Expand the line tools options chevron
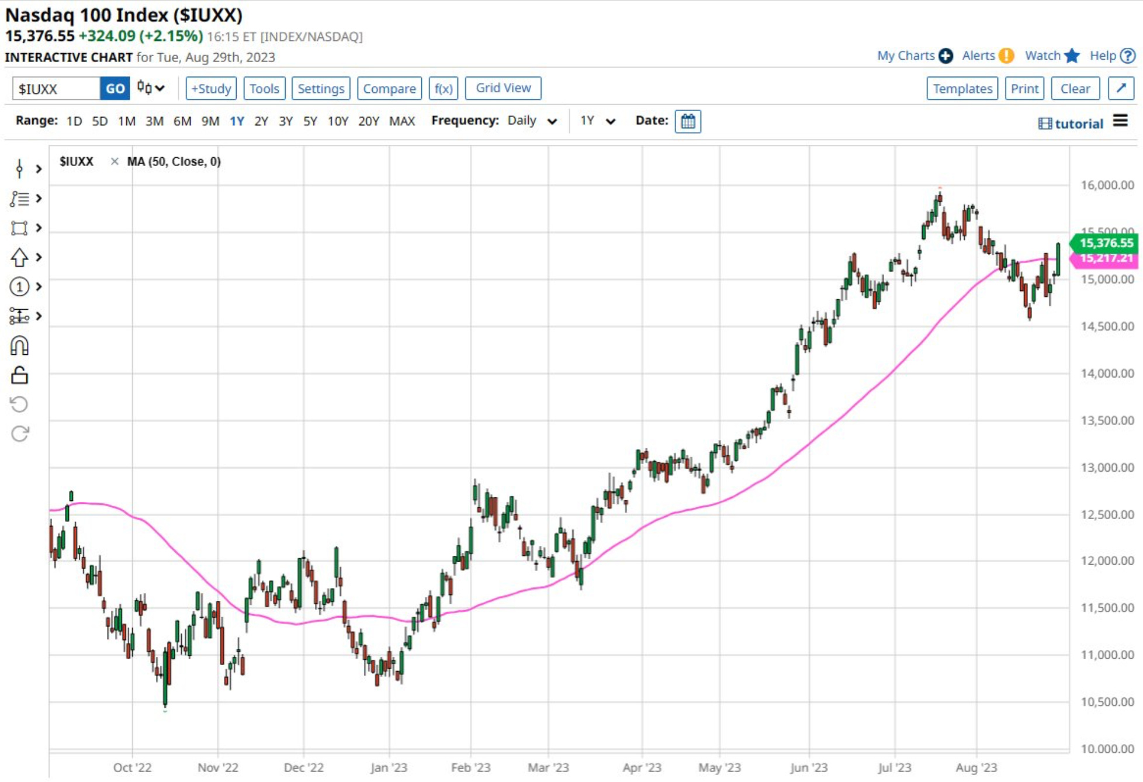This screenshot has height=782, width=1143. (39, 199)
